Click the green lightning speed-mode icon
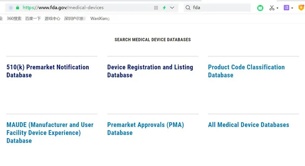This screenshot has height=166, width=305. point(164,7)
